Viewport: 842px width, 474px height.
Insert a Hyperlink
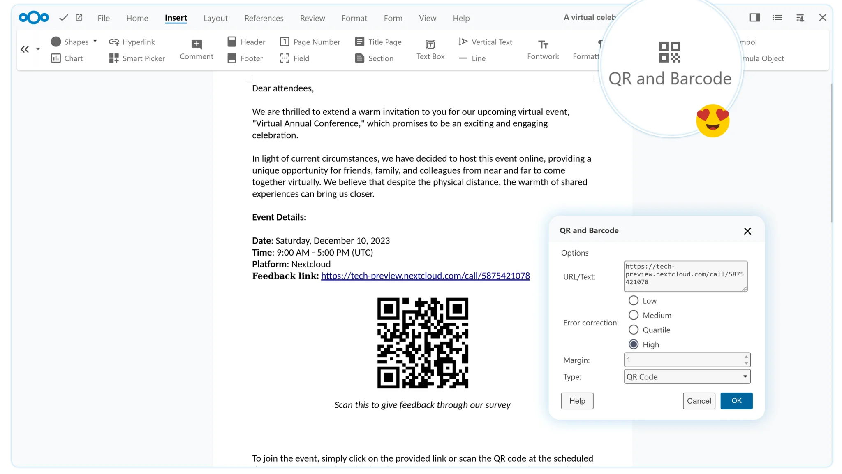(132, 42)
